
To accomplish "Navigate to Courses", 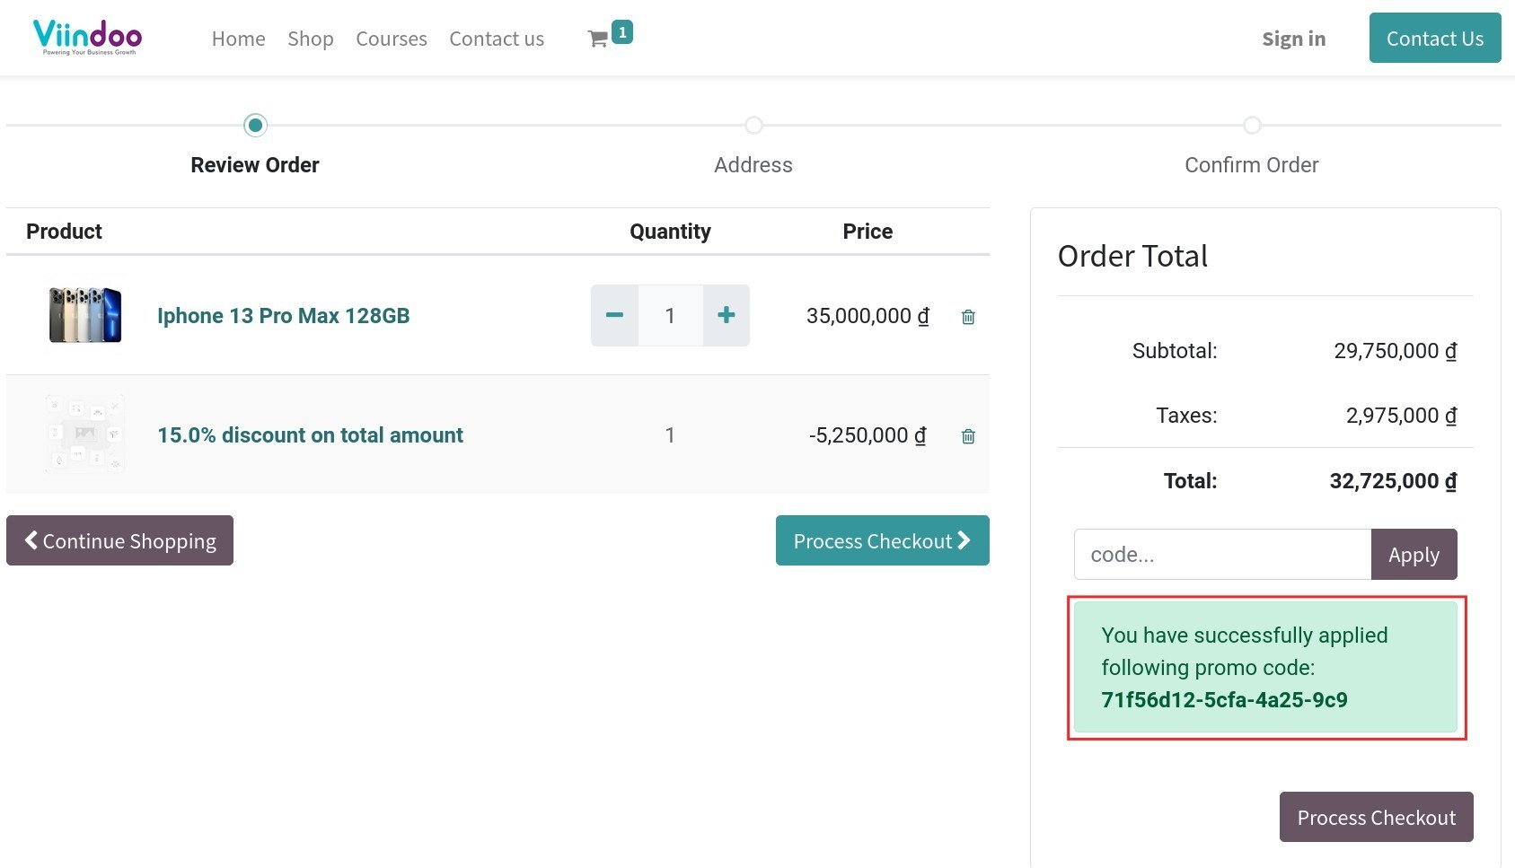I will [x=391, y=39].
